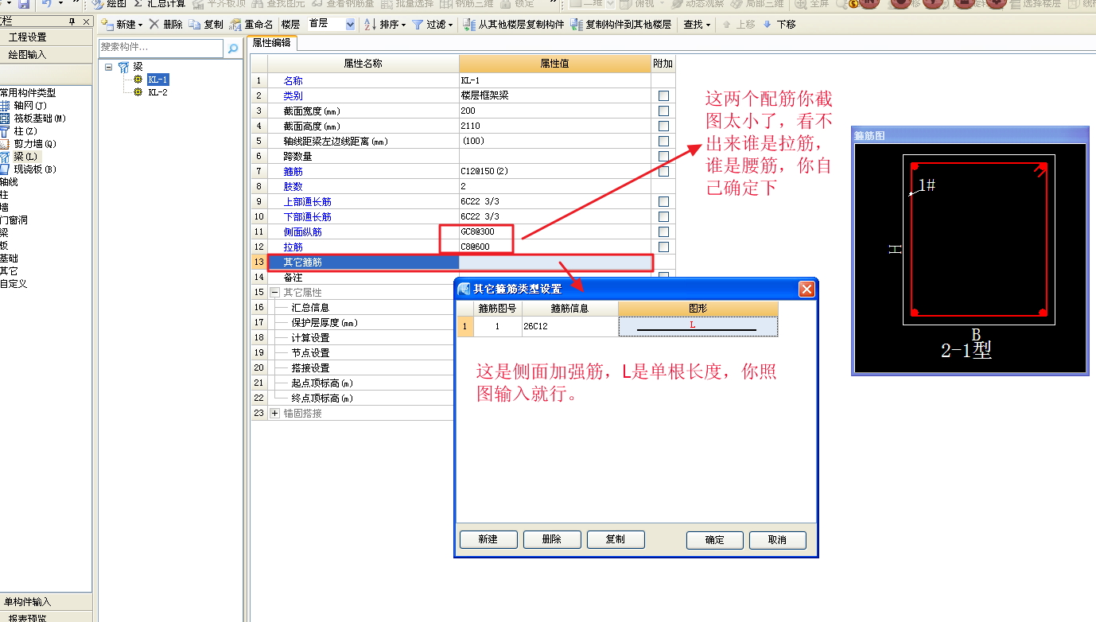
Task: Click the 过滤 funnel icon
Action: pos(418,25)
